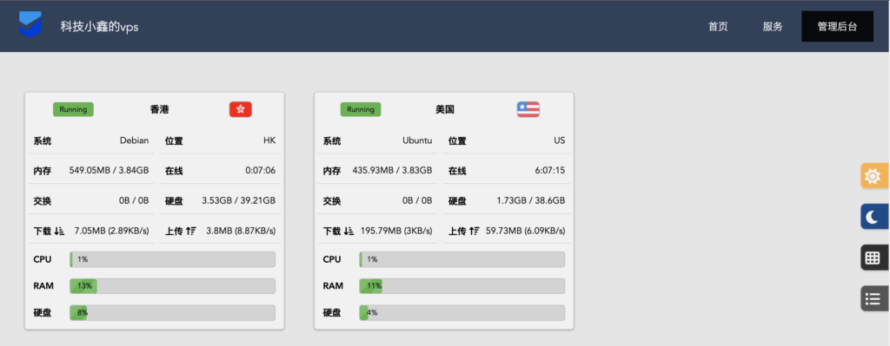
Task: Click the US location value
Action: pyautogui.click(x=560, y=140)
